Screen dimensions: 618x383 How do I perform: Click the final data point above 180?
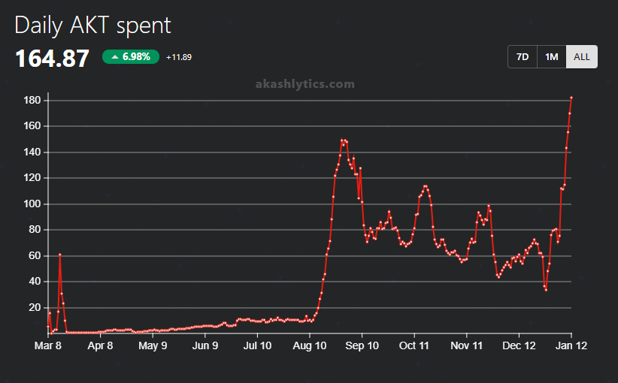click(x=571, y=98)
